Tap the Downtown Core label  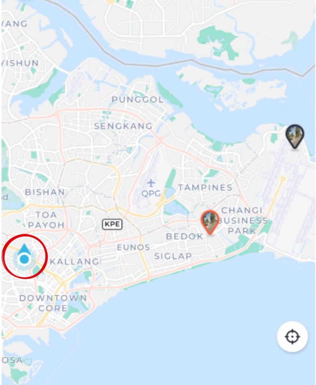(x=53, y=303)
